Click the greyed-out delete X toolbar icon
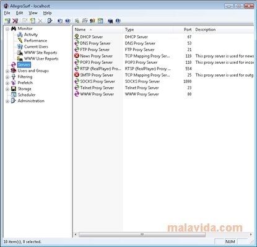 (x=40, y=20)
